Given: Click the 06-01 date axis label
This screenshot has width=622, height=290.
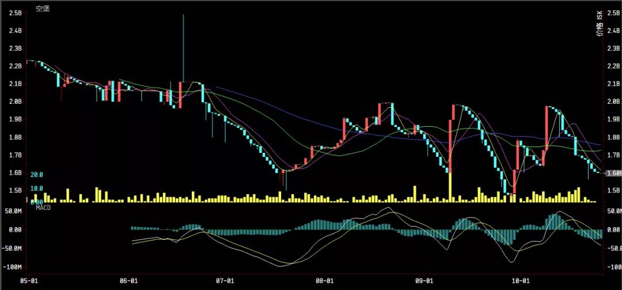Looking at the screenshot, I should pos(128,281).
